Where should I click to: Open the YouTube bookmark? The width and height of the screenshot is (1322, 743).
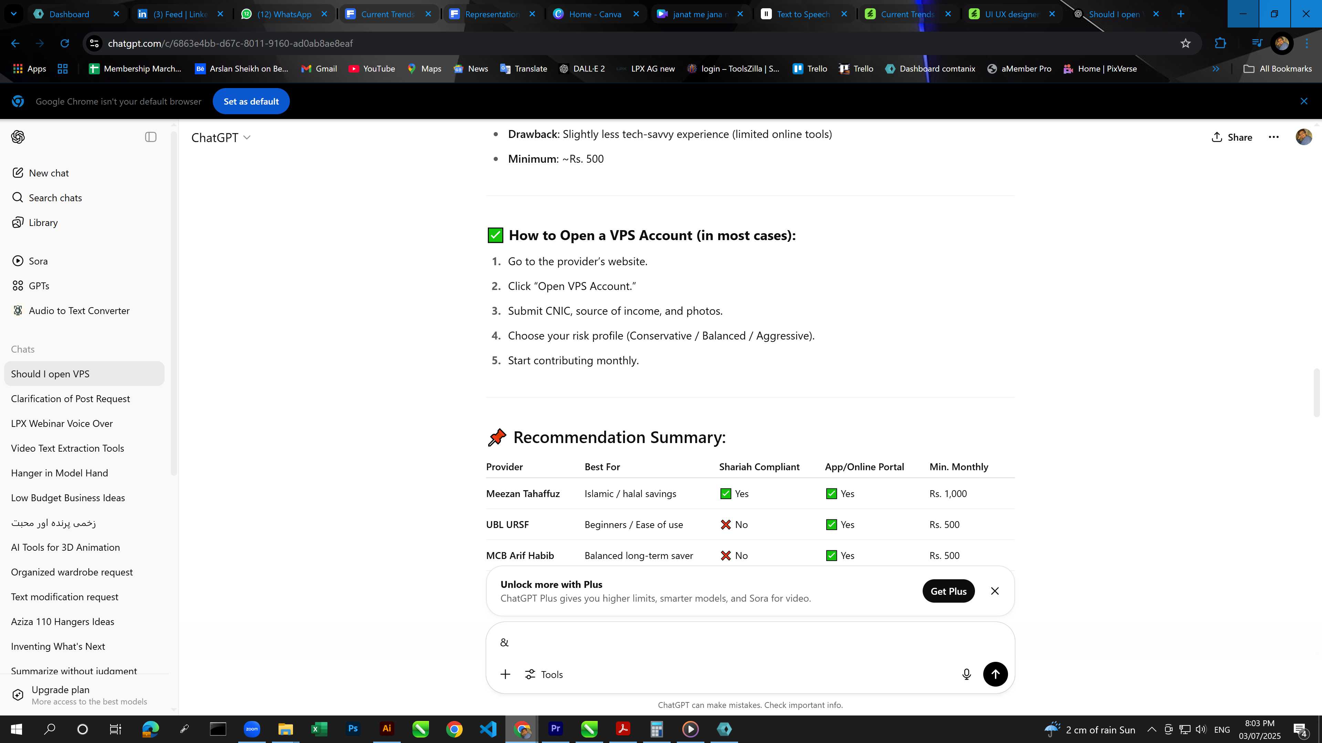coord(372,69)
